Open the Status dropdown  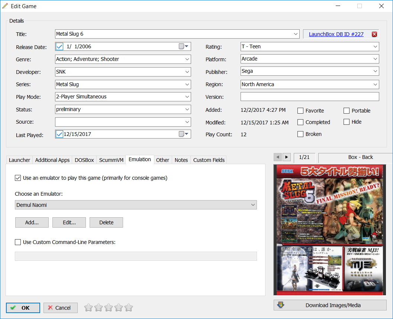(x=187, y=110)
